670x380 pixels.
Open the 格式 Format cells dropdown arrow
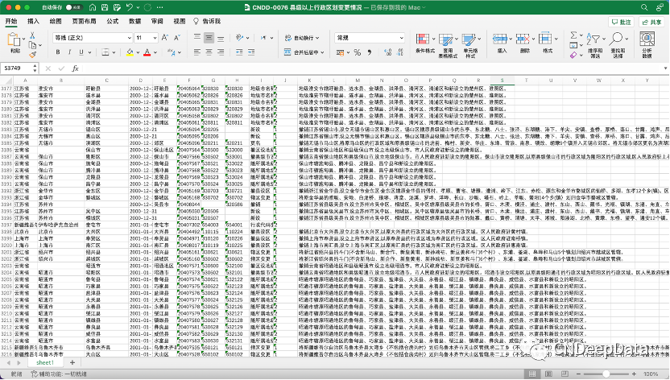tap(556, 39)
